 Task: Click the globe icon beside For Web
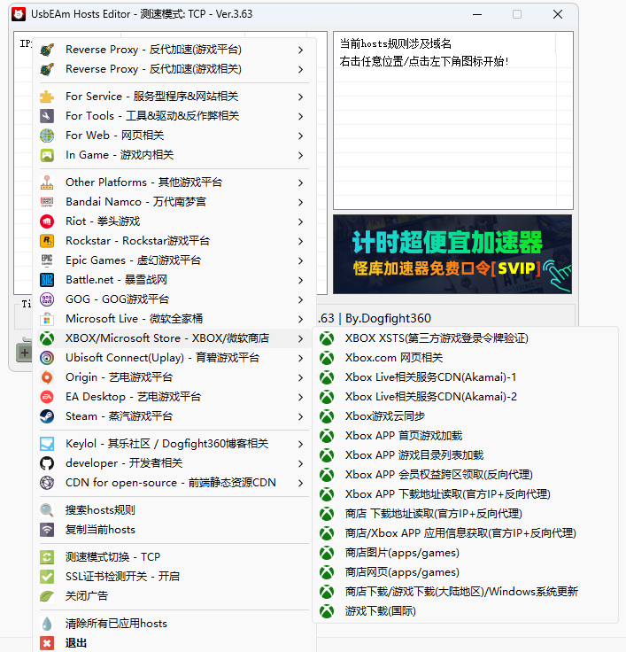tap(47, 136)
